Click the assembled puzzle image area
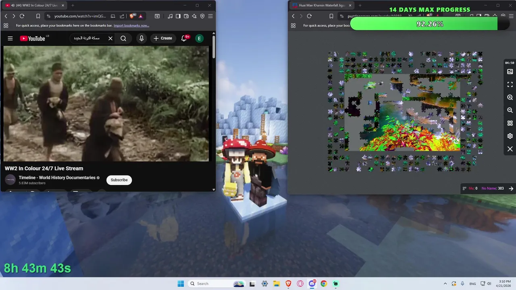 point(402,113)
